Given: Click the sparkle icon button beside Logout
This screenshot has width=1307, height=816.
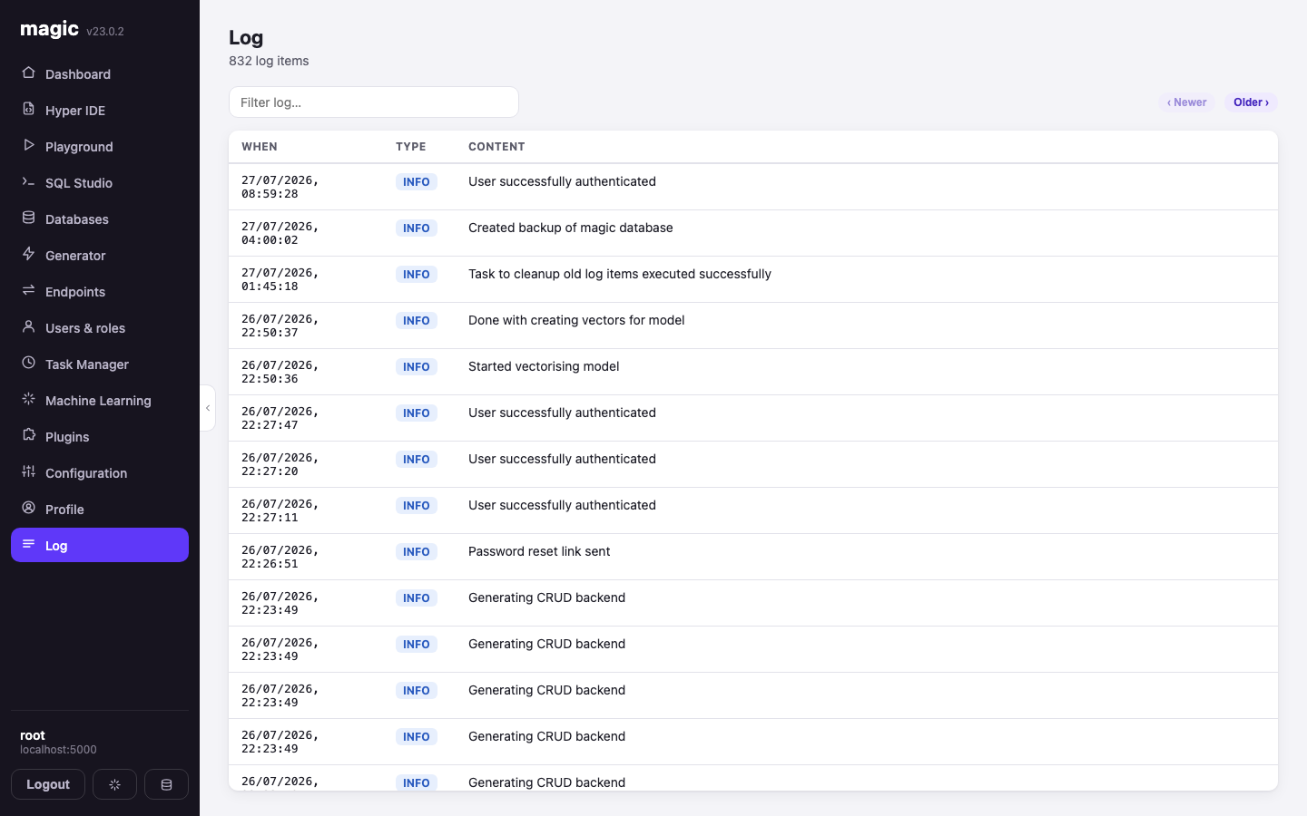Looking at the screenshot, I should click(x=114, y=784).
